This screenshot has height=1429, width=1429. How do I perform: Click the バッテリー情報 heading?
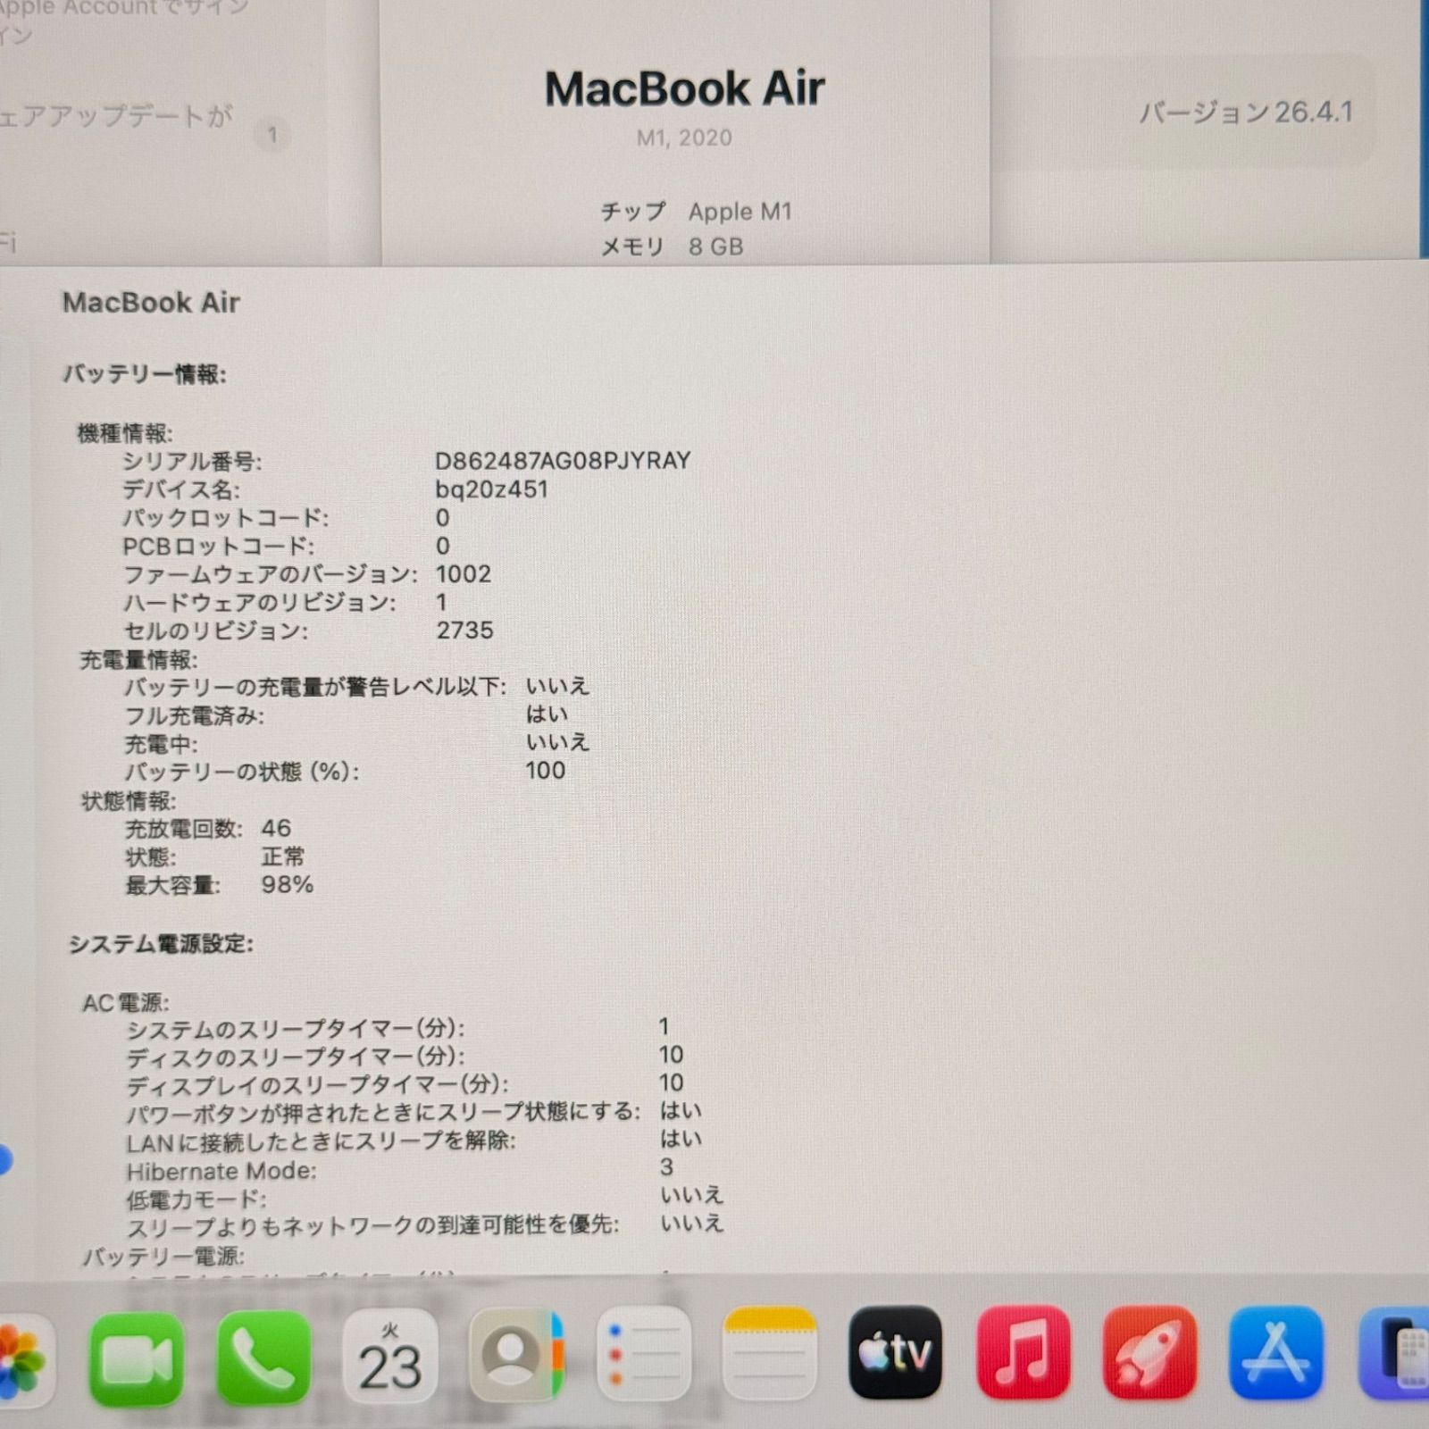(x=144, y=374)
